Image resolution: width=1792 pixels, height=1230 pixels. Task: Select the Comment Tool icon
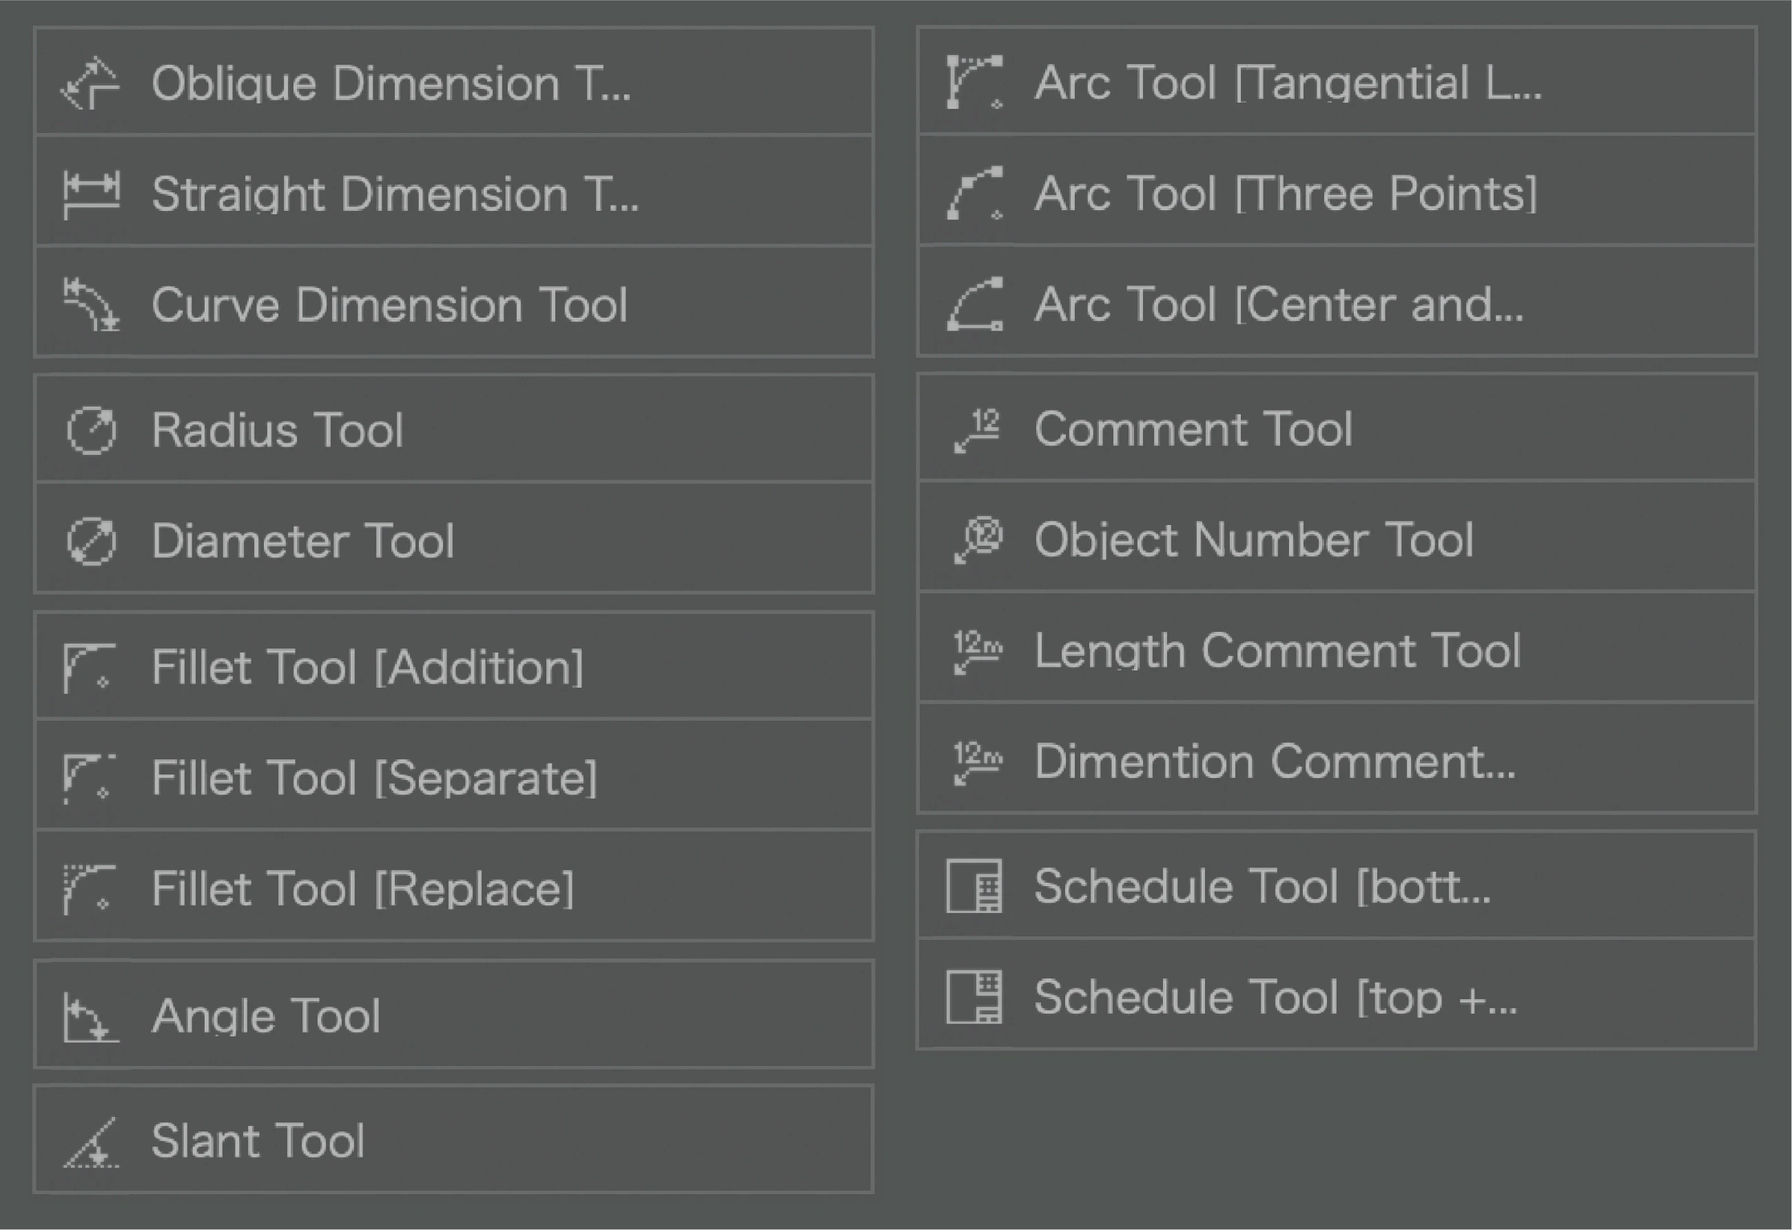974,429
